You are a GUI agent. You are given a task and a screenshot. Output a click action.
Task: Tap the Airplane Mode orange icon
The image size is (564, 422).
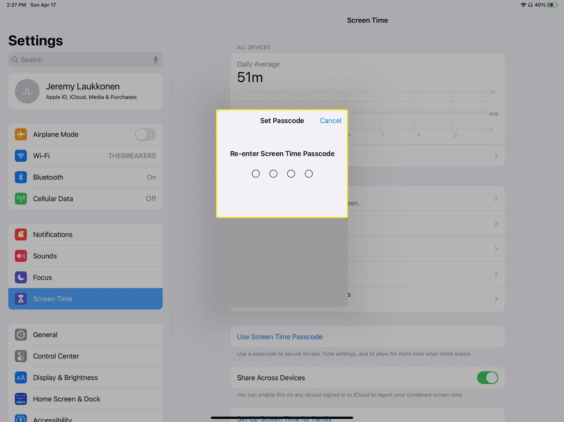21,134
